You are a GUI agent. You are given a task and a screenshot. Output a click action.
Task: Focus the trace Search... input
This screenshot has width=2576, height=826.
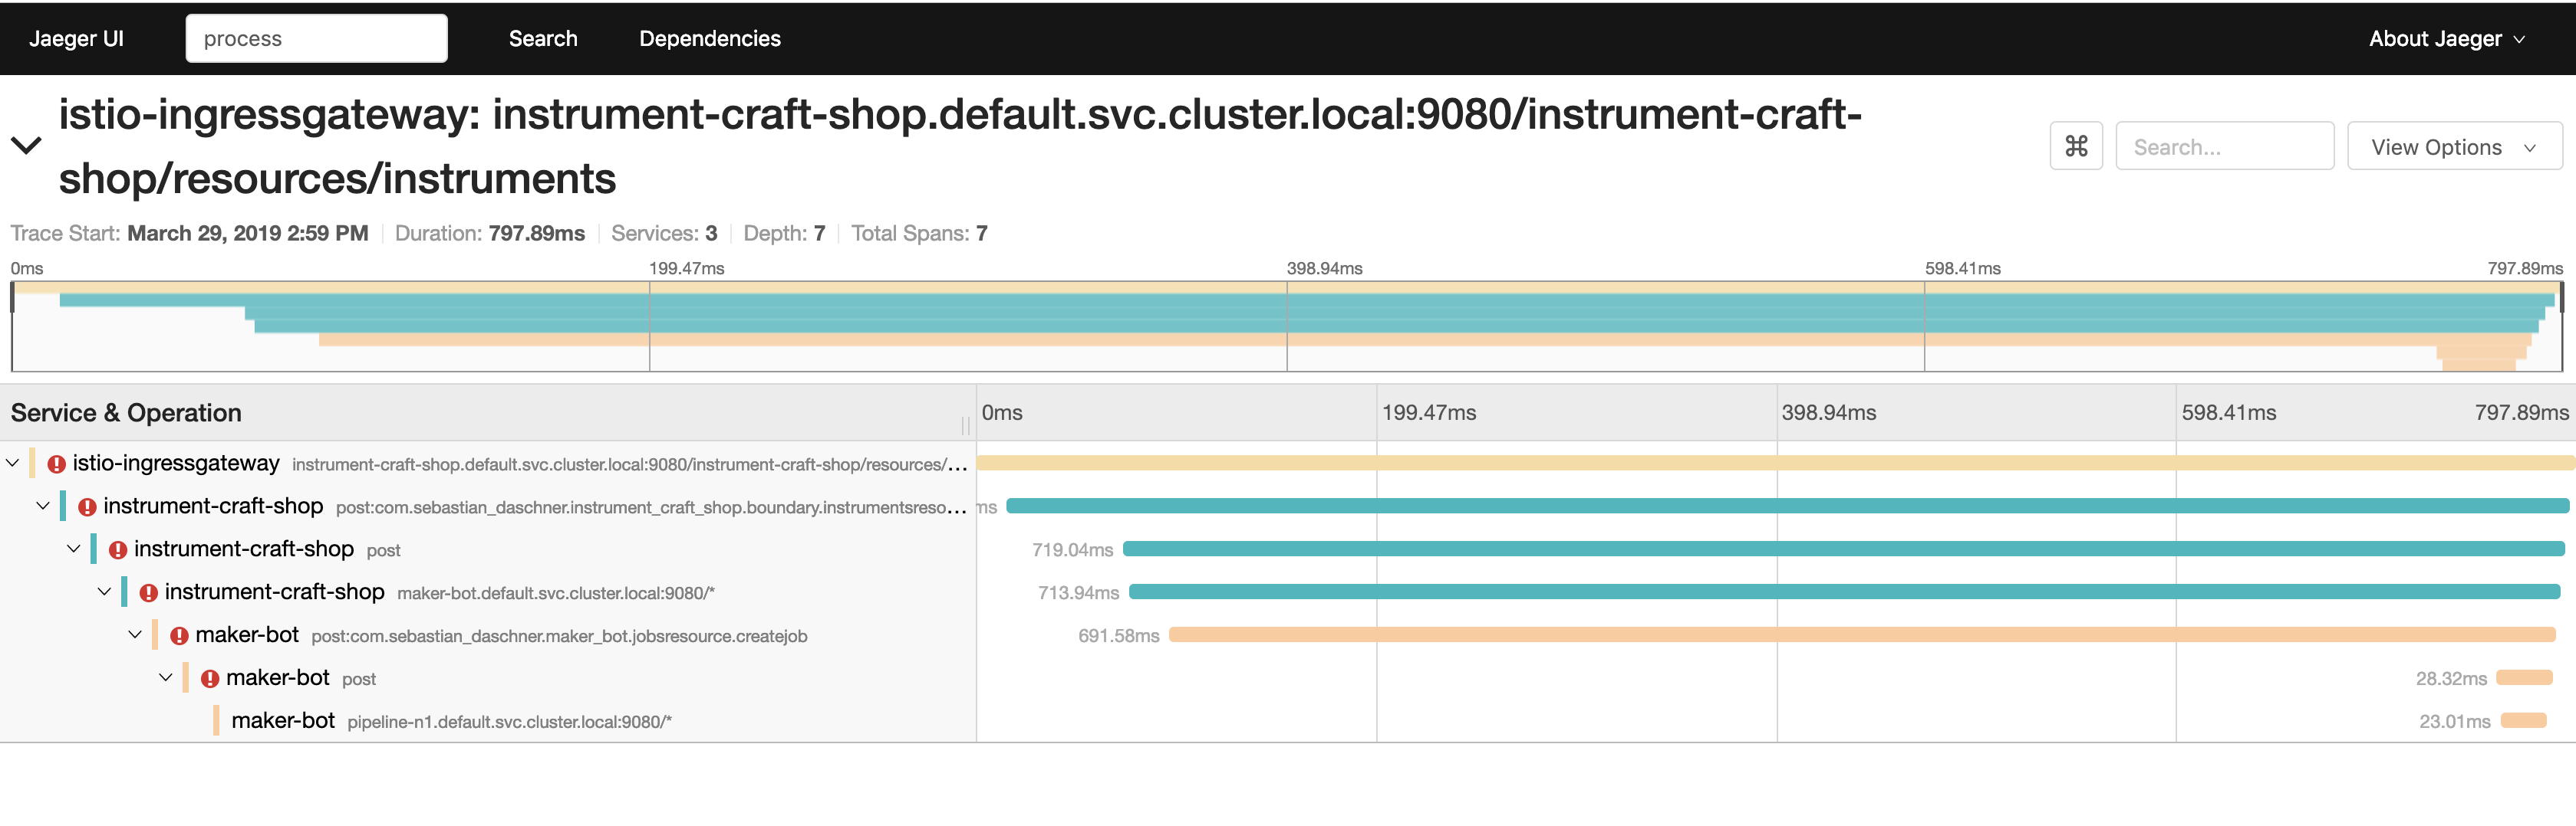coord(2224,147)
